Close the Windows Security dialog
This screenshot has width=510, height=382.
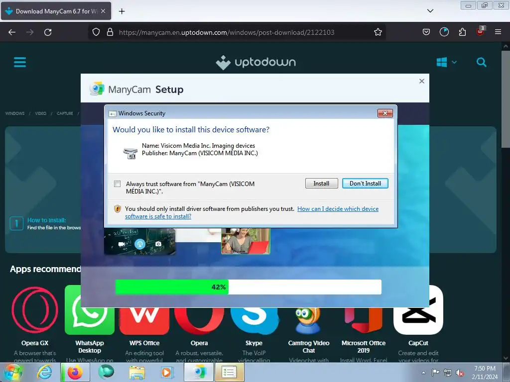click(x=385, y=113)
